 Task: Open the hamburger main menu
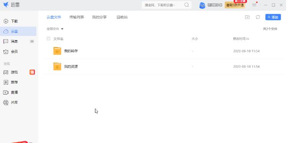pyautogui.click(x=254, y=5)
